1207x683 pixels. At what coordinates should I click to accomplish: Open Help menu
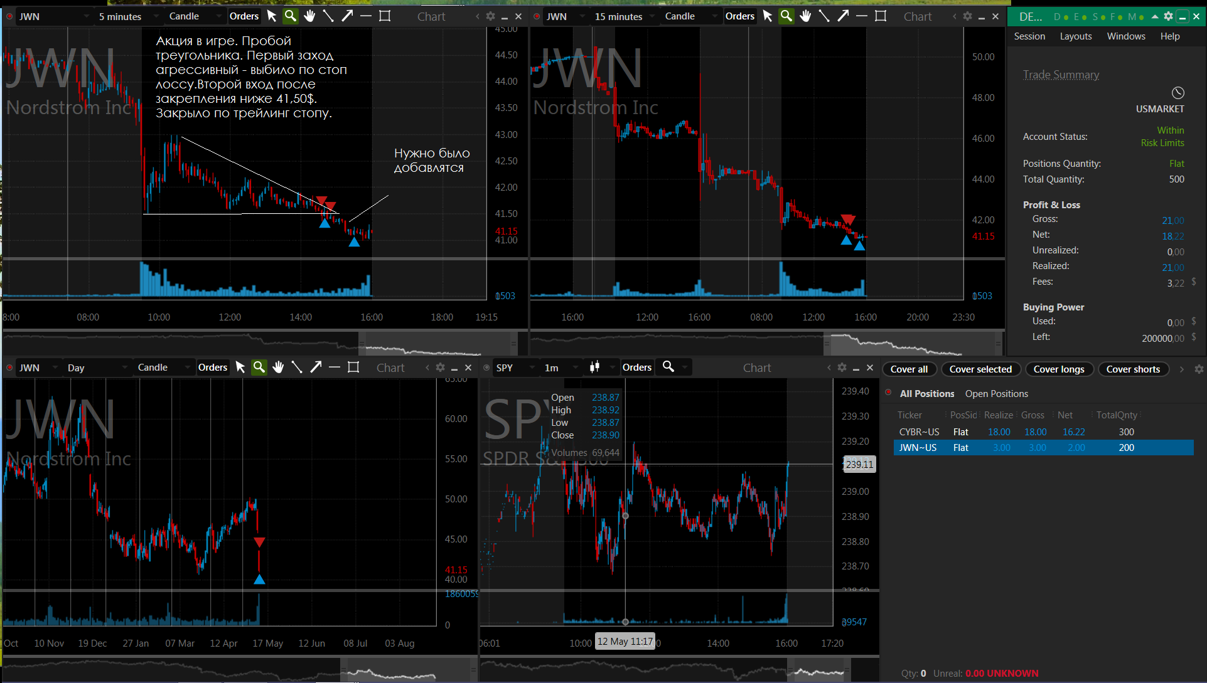(x=1170, y=36)
